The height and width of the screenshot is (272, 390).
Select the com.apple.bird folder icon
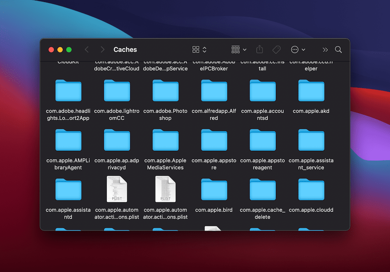214,189
